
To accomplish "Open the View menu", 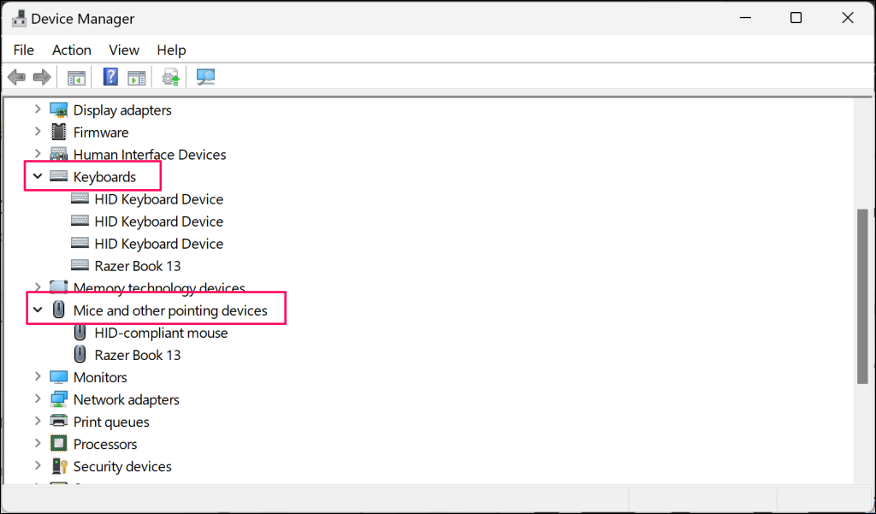I will point(124,50).
